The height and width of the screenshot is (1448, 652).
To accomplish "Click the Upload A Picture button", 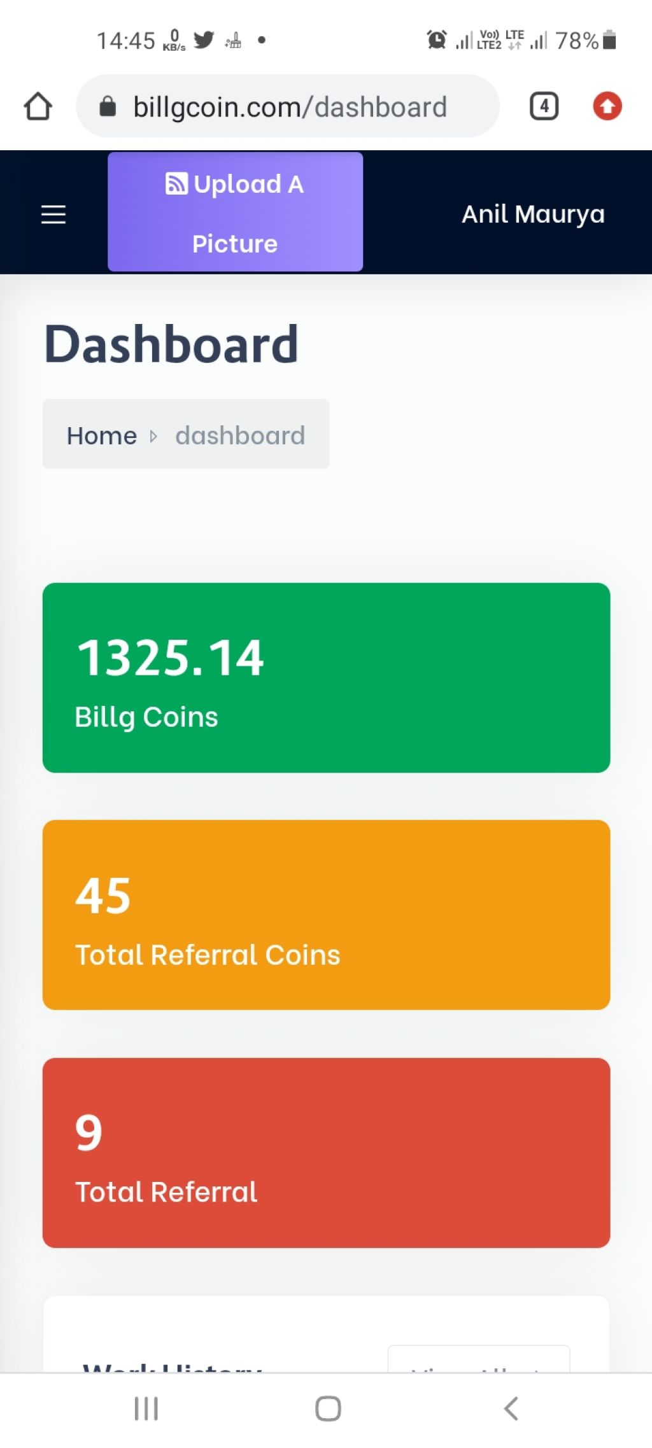I will coord(235,212).
